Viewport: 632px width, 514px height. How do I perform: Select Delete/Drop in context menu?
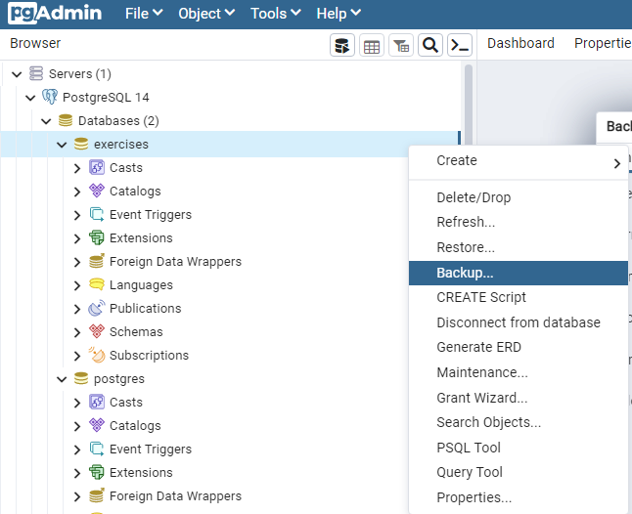point(519,197)
